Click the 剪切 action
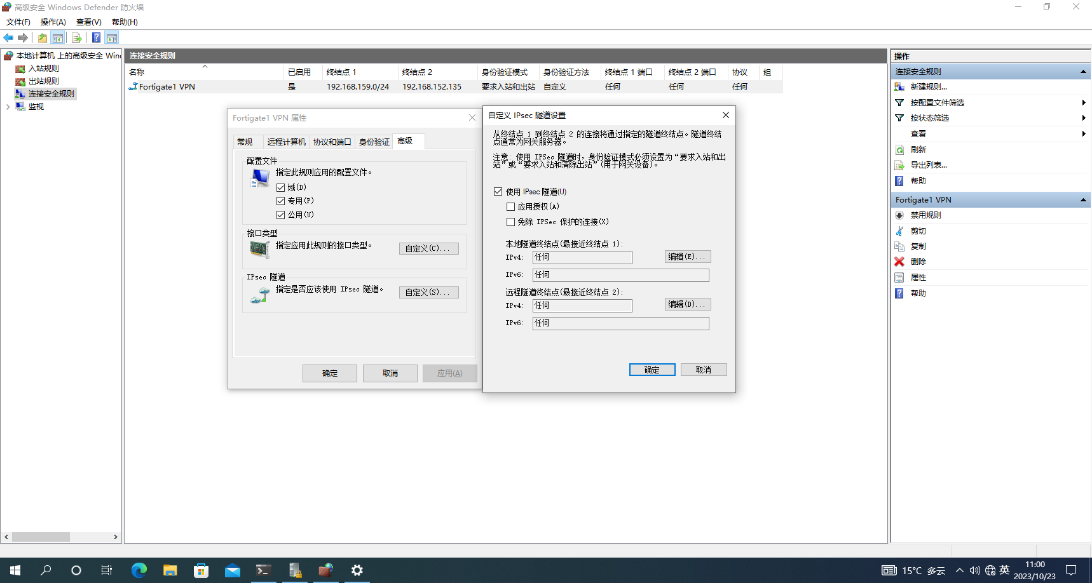 point(918,231)
